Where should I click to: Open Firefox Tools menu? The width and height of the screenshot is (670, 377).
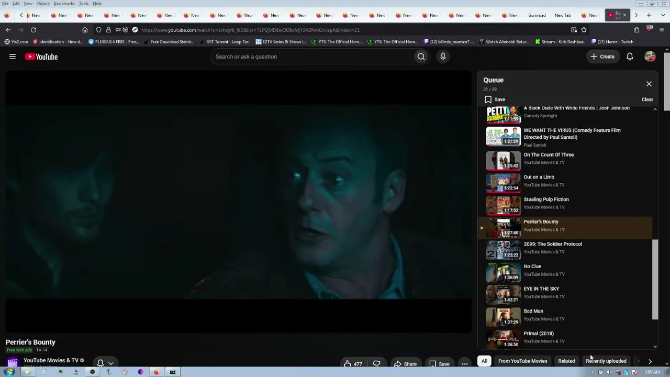click(84, 4)
